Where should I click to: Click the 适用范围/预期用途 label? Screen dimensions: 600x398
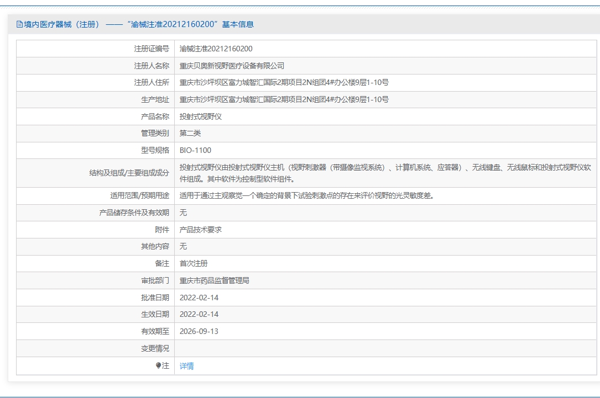point(139,196)
